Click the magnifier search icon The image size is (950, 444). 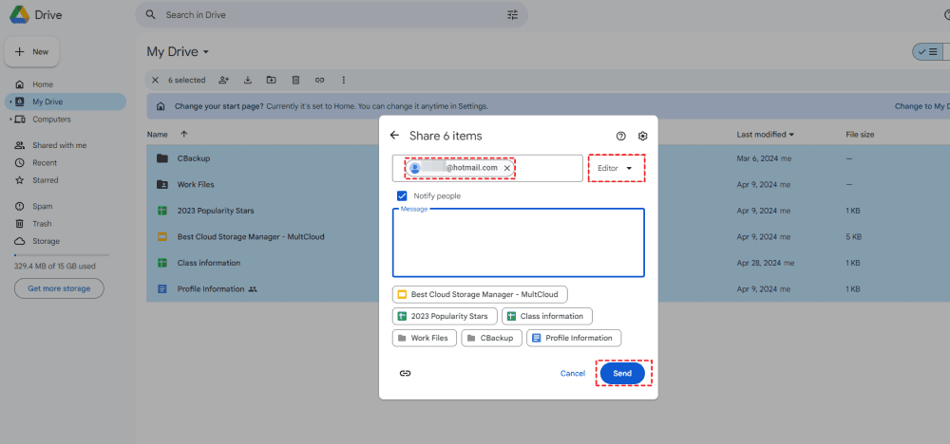coord(151,14)
